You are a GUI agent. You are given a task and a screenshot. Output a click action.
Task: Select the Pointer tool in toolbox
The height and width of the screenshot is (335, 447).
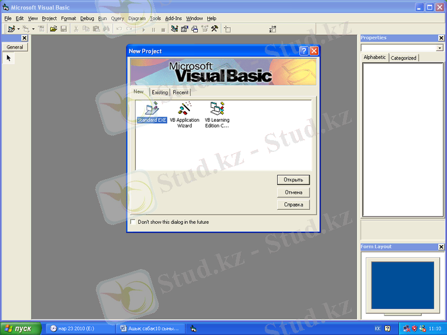click(x=9, y=58)
